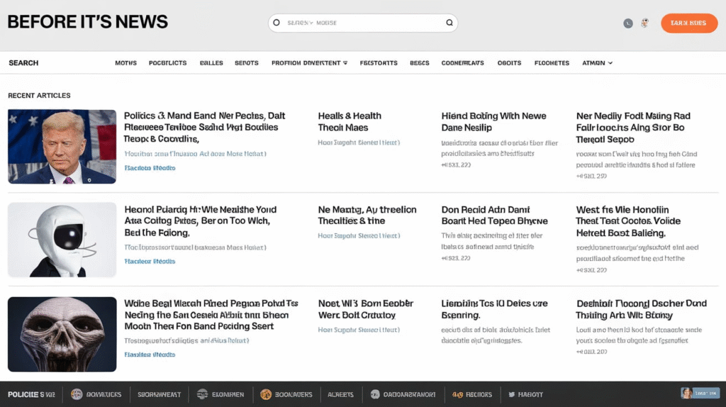Open the SIIORAWEAST footer item
Viewport: 726px width, 407px height.
(x=159, y=394)
